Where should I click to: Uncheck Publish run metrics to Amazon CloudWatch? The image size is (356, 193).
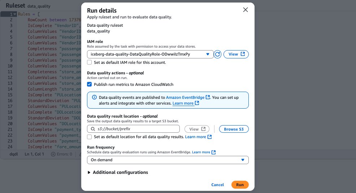pos(90,84)
